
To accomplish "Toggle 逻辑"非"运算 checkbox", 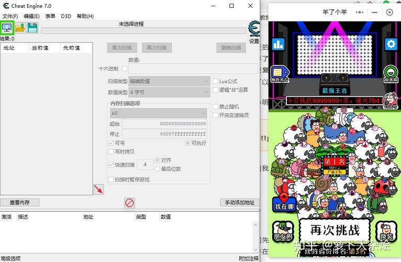I will 216,90.
